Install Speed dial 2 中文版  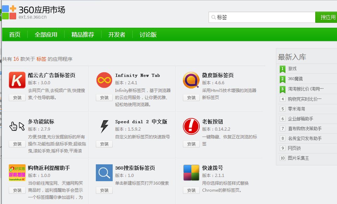tap(104, 144)
